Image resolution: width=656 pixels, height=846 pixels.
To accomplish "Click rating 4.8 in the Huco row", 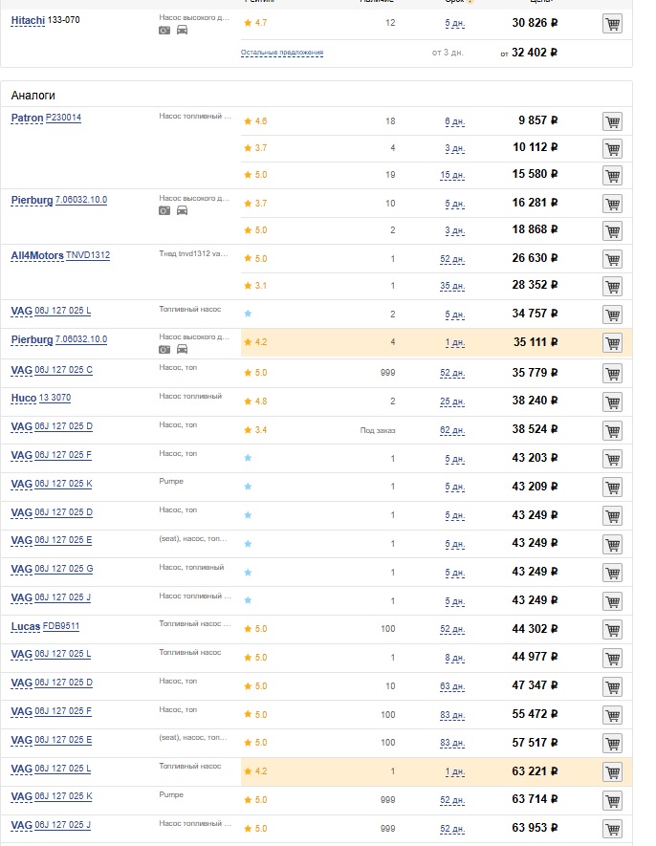I will (x=255, y=401).
